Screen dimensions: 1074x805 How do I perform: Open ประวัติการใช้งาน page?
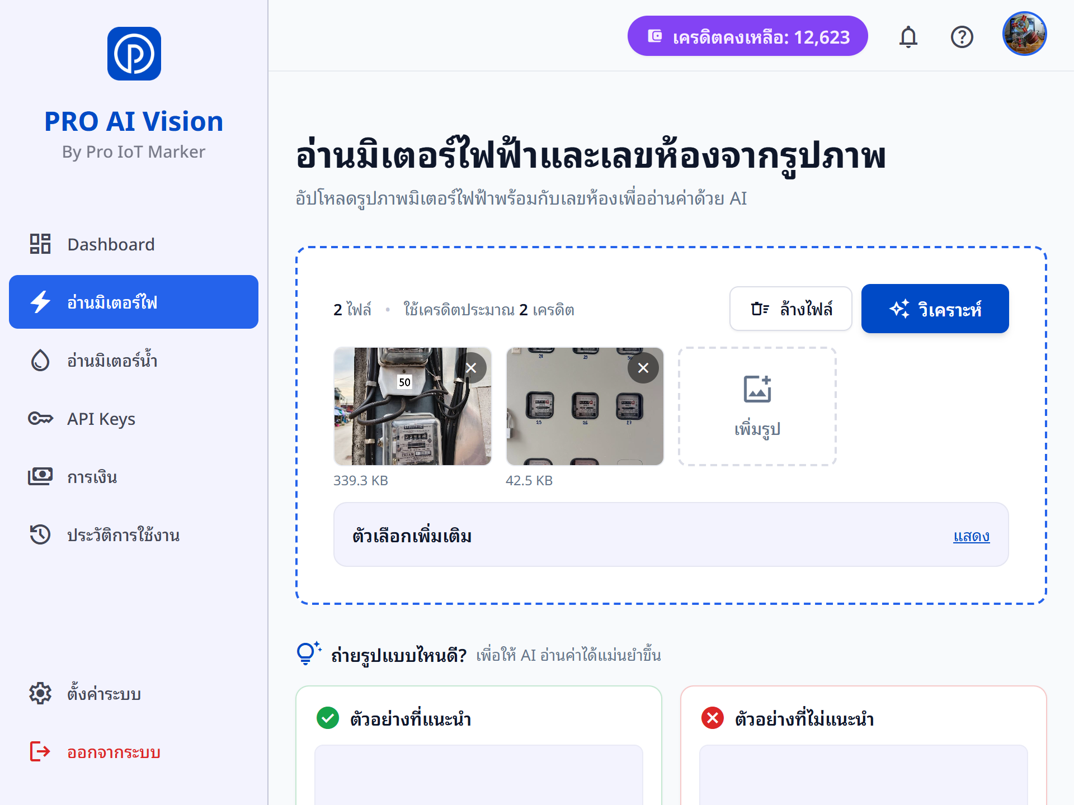click(134, 535)
